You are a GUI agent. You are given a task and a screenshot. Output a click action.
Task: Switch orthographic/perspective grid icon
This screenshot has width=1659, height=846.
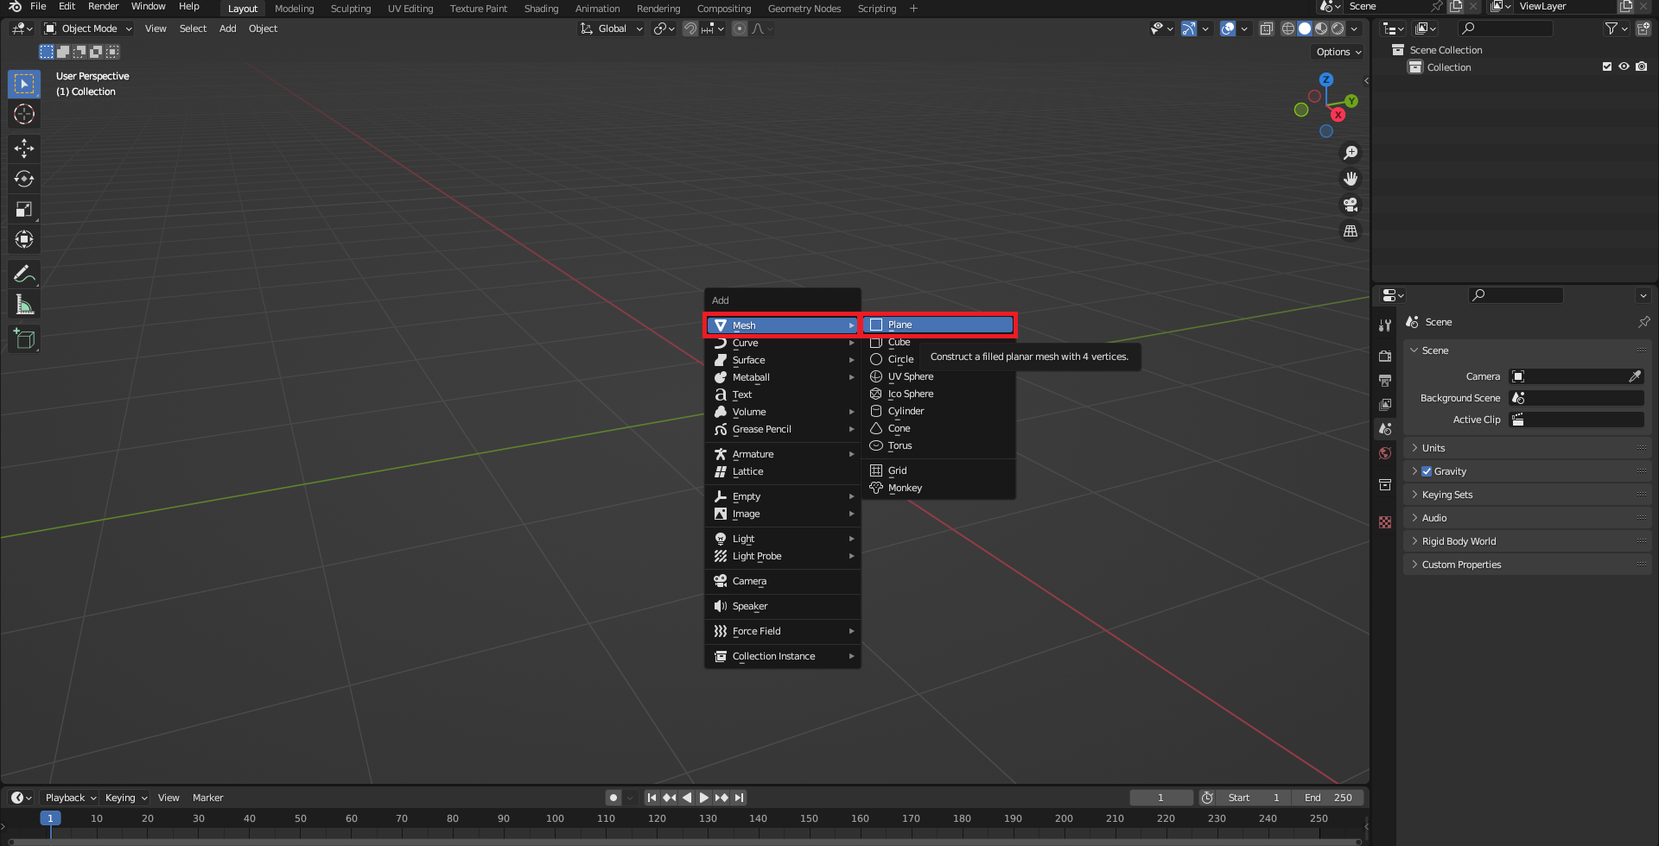click(1351, 230)
